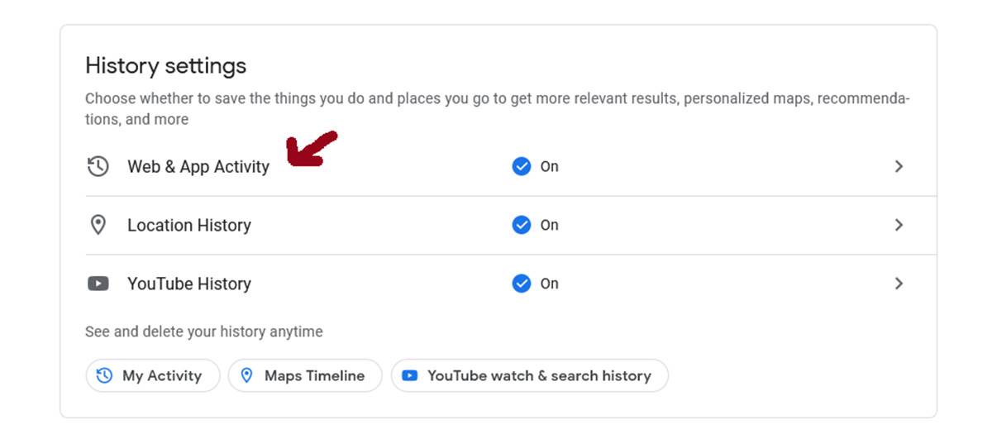Click the YouTube icon in watch history chip
The width and height of the screenshot is (992, 434).
click(x=409, y=375)
